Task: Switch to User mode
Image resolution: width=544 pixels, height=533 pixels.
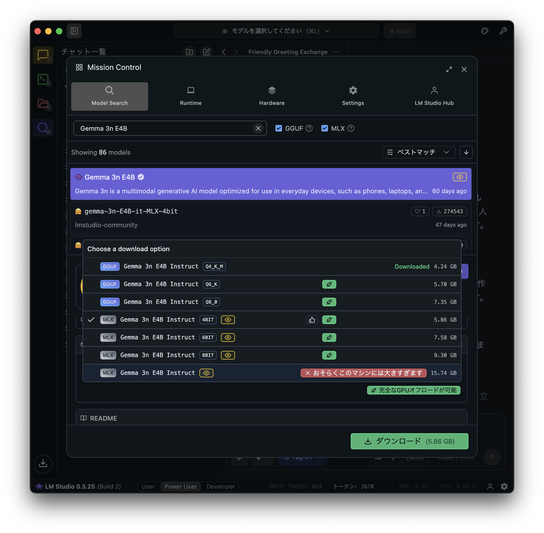Action: (x=148, y=486)
